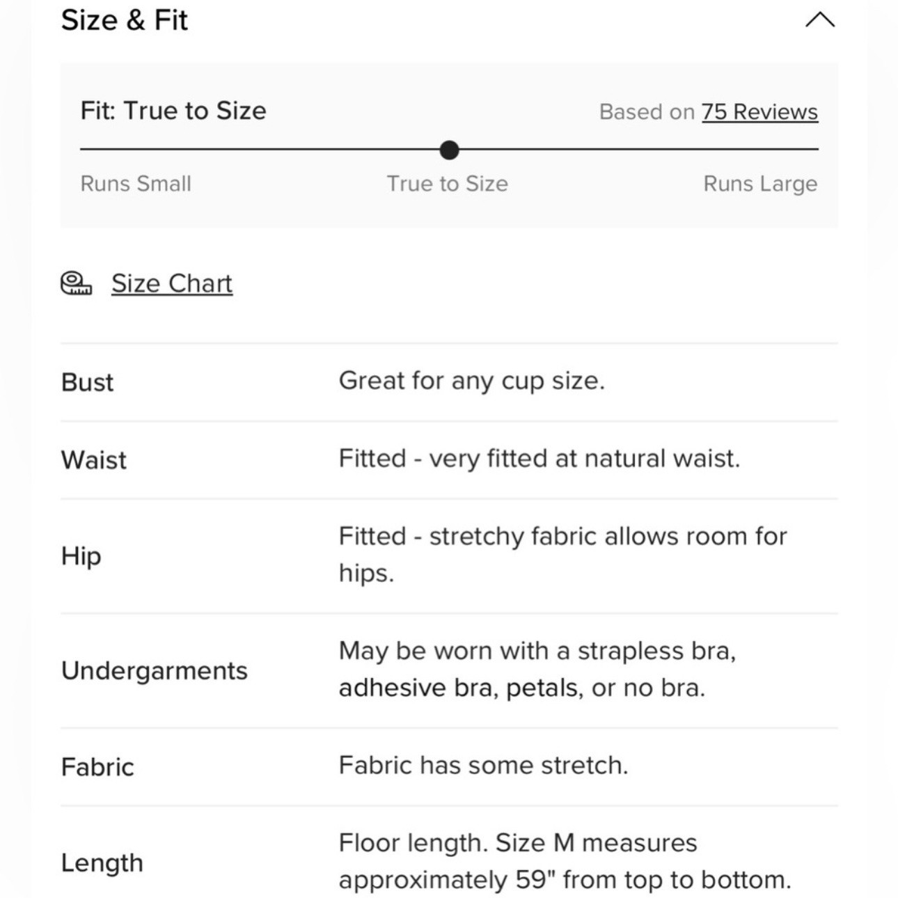Select the Waist row label
The image size is (898, 898).
(x=94, y=460)
